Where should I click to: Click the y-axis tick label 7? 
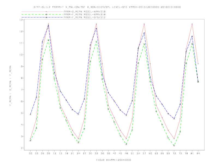pyautogui.click(x=22, y=90)
